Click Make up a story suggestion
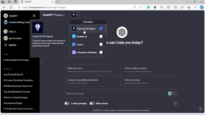This screenshot has height=115, width=205. click(x=93, y=70)
